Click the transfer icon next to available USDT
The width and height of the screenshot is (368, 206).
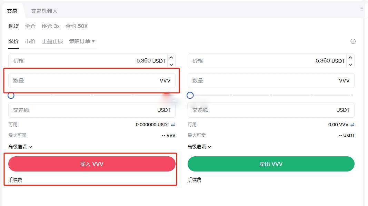click(x=173, y=125)
